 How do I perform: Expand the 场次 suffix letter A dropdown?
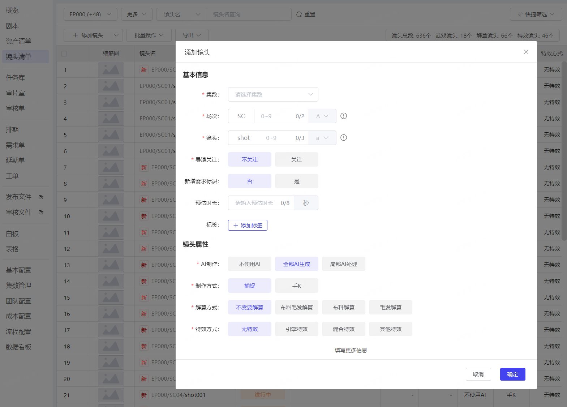coord(322,116)
